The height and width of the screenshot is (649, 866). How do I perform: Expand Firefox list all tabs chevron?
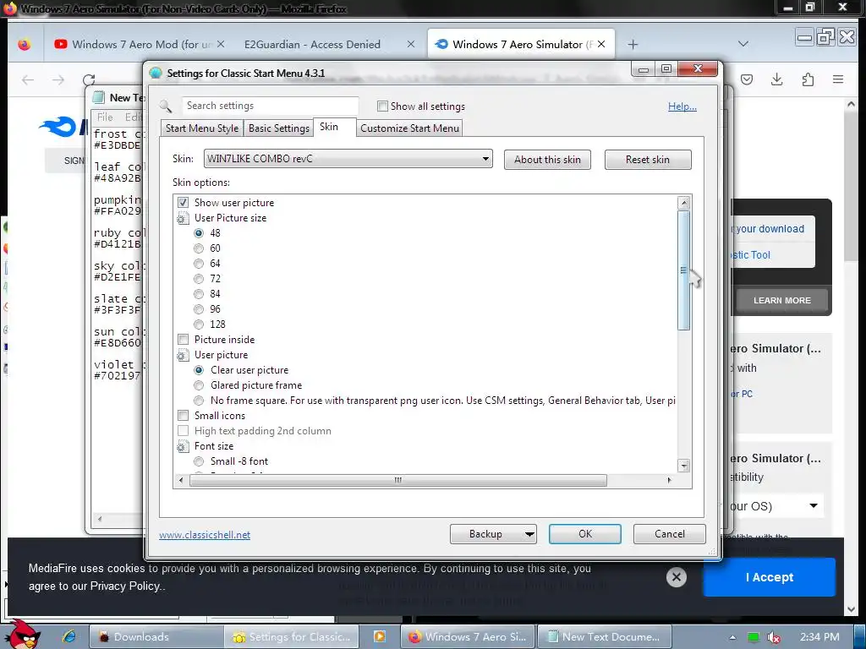tap(743, 44)
